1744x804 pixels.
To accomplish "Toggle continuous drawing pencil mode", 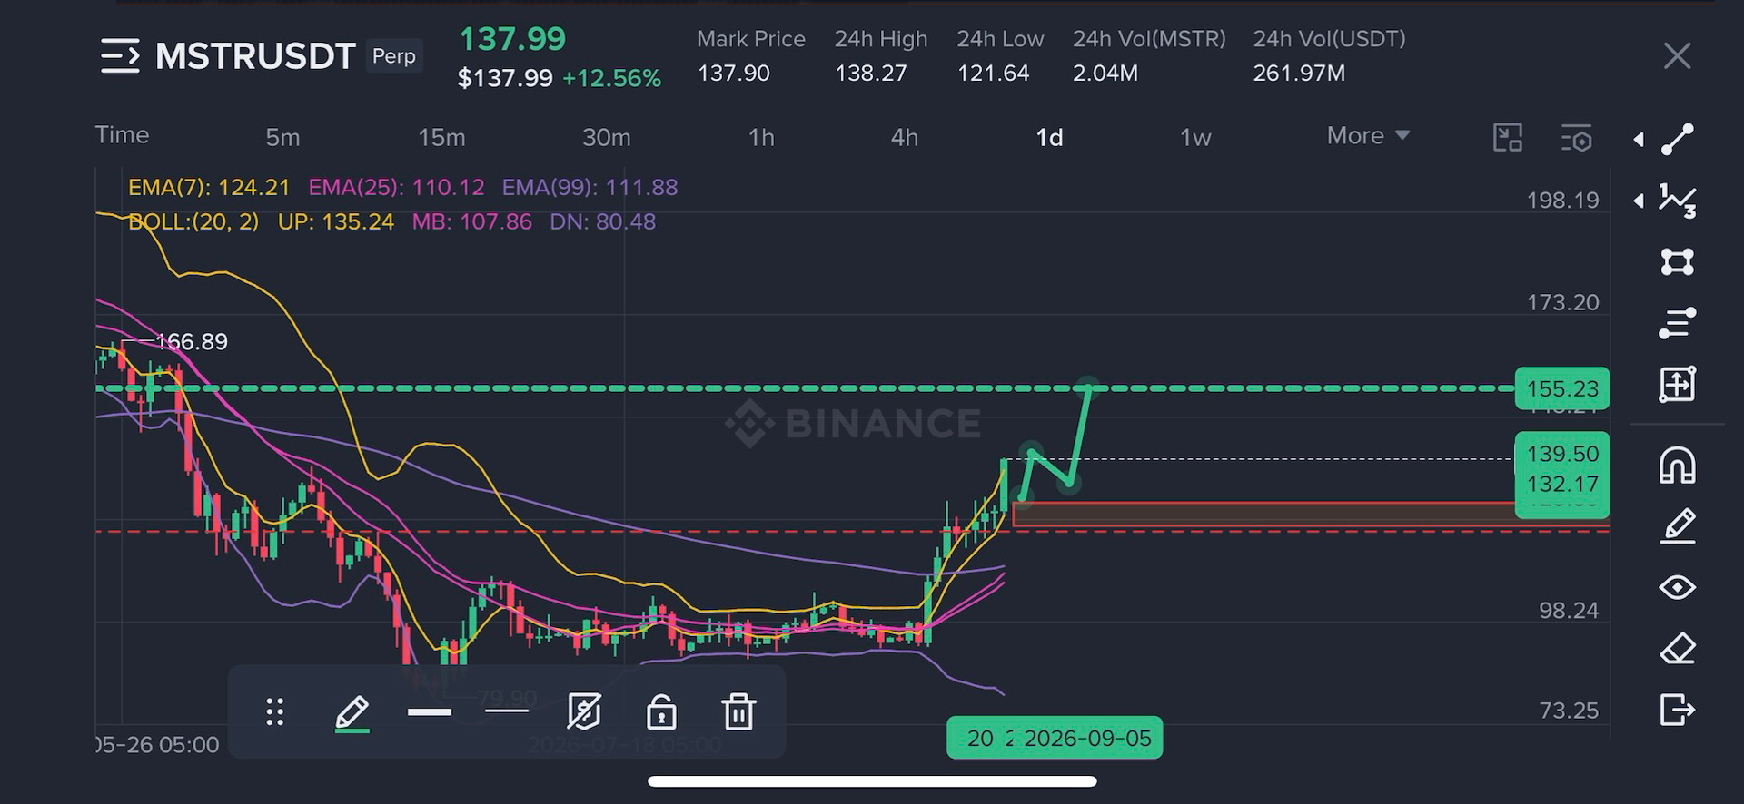I will [1677, 526].
